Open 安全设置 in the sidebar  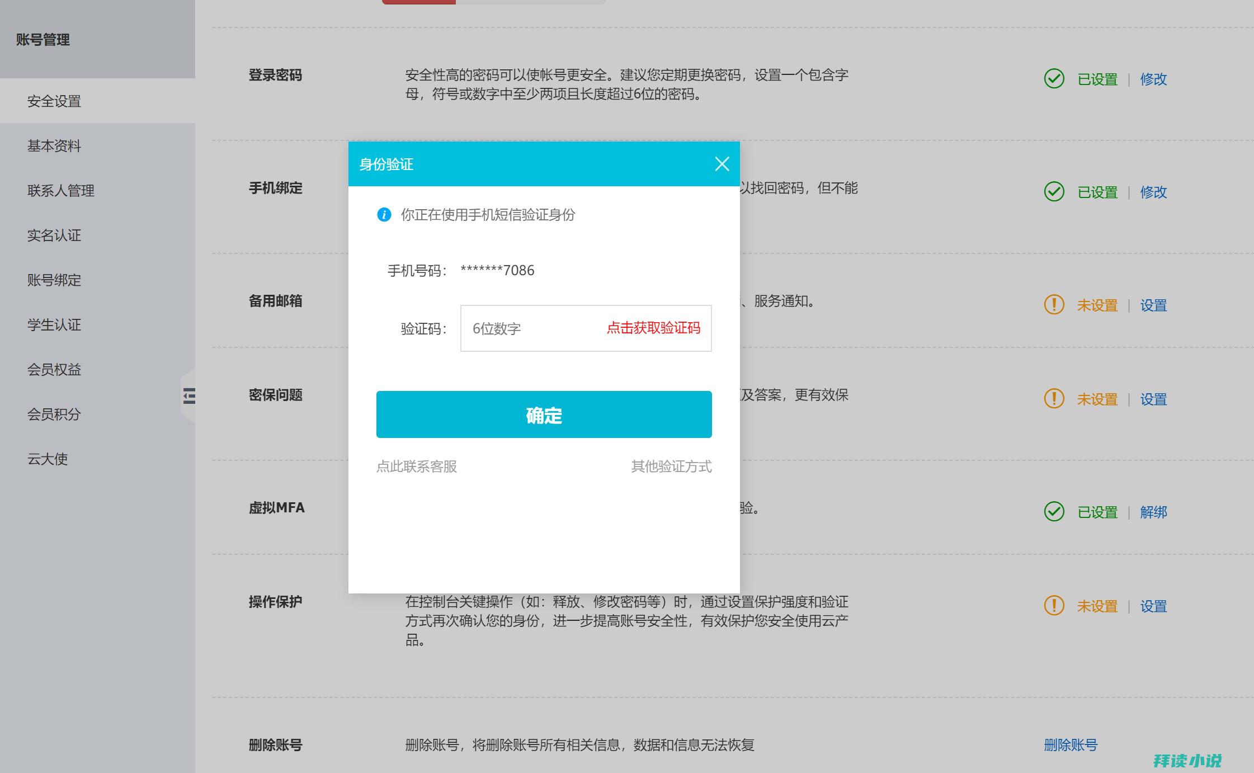tap(97, 101)
